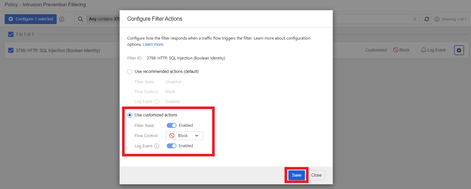Click the info icon beside Configure button
This screenshot has width=471, height=189.
click(x=62, y=19)
